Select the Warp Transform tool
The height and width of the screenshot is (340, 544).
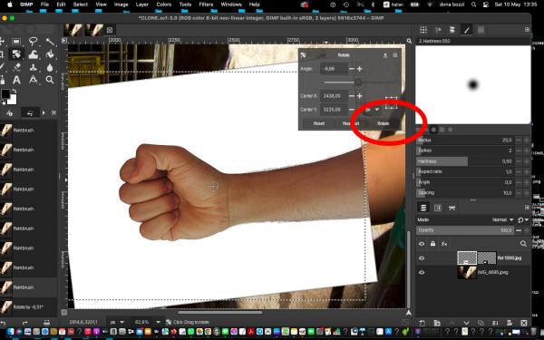(x=34, y=54)
